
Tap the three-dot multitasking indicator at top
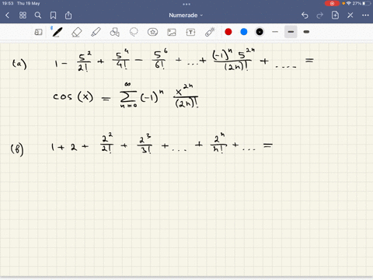[x=186, y=4]
